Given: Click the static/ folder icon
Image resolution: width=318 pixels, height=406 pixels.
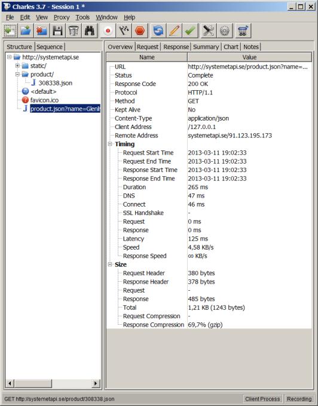Looking at the screenshot, I should point(25,66).
